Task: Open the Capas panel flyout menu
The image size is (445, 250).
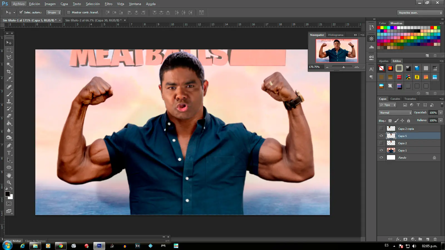Action: coord(441,99)
